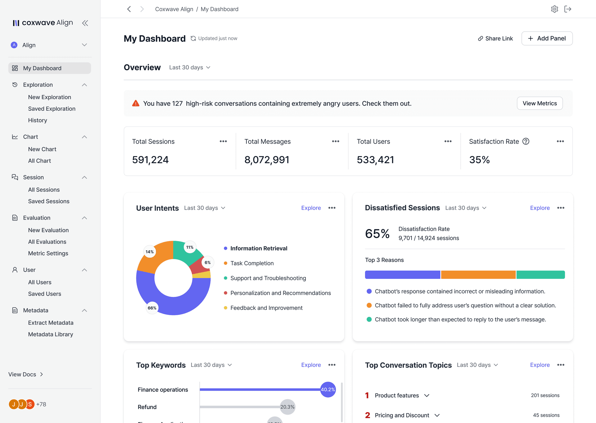Click the Satisfaction Rate help icon
596x423 pixels.
pos(526,141)
